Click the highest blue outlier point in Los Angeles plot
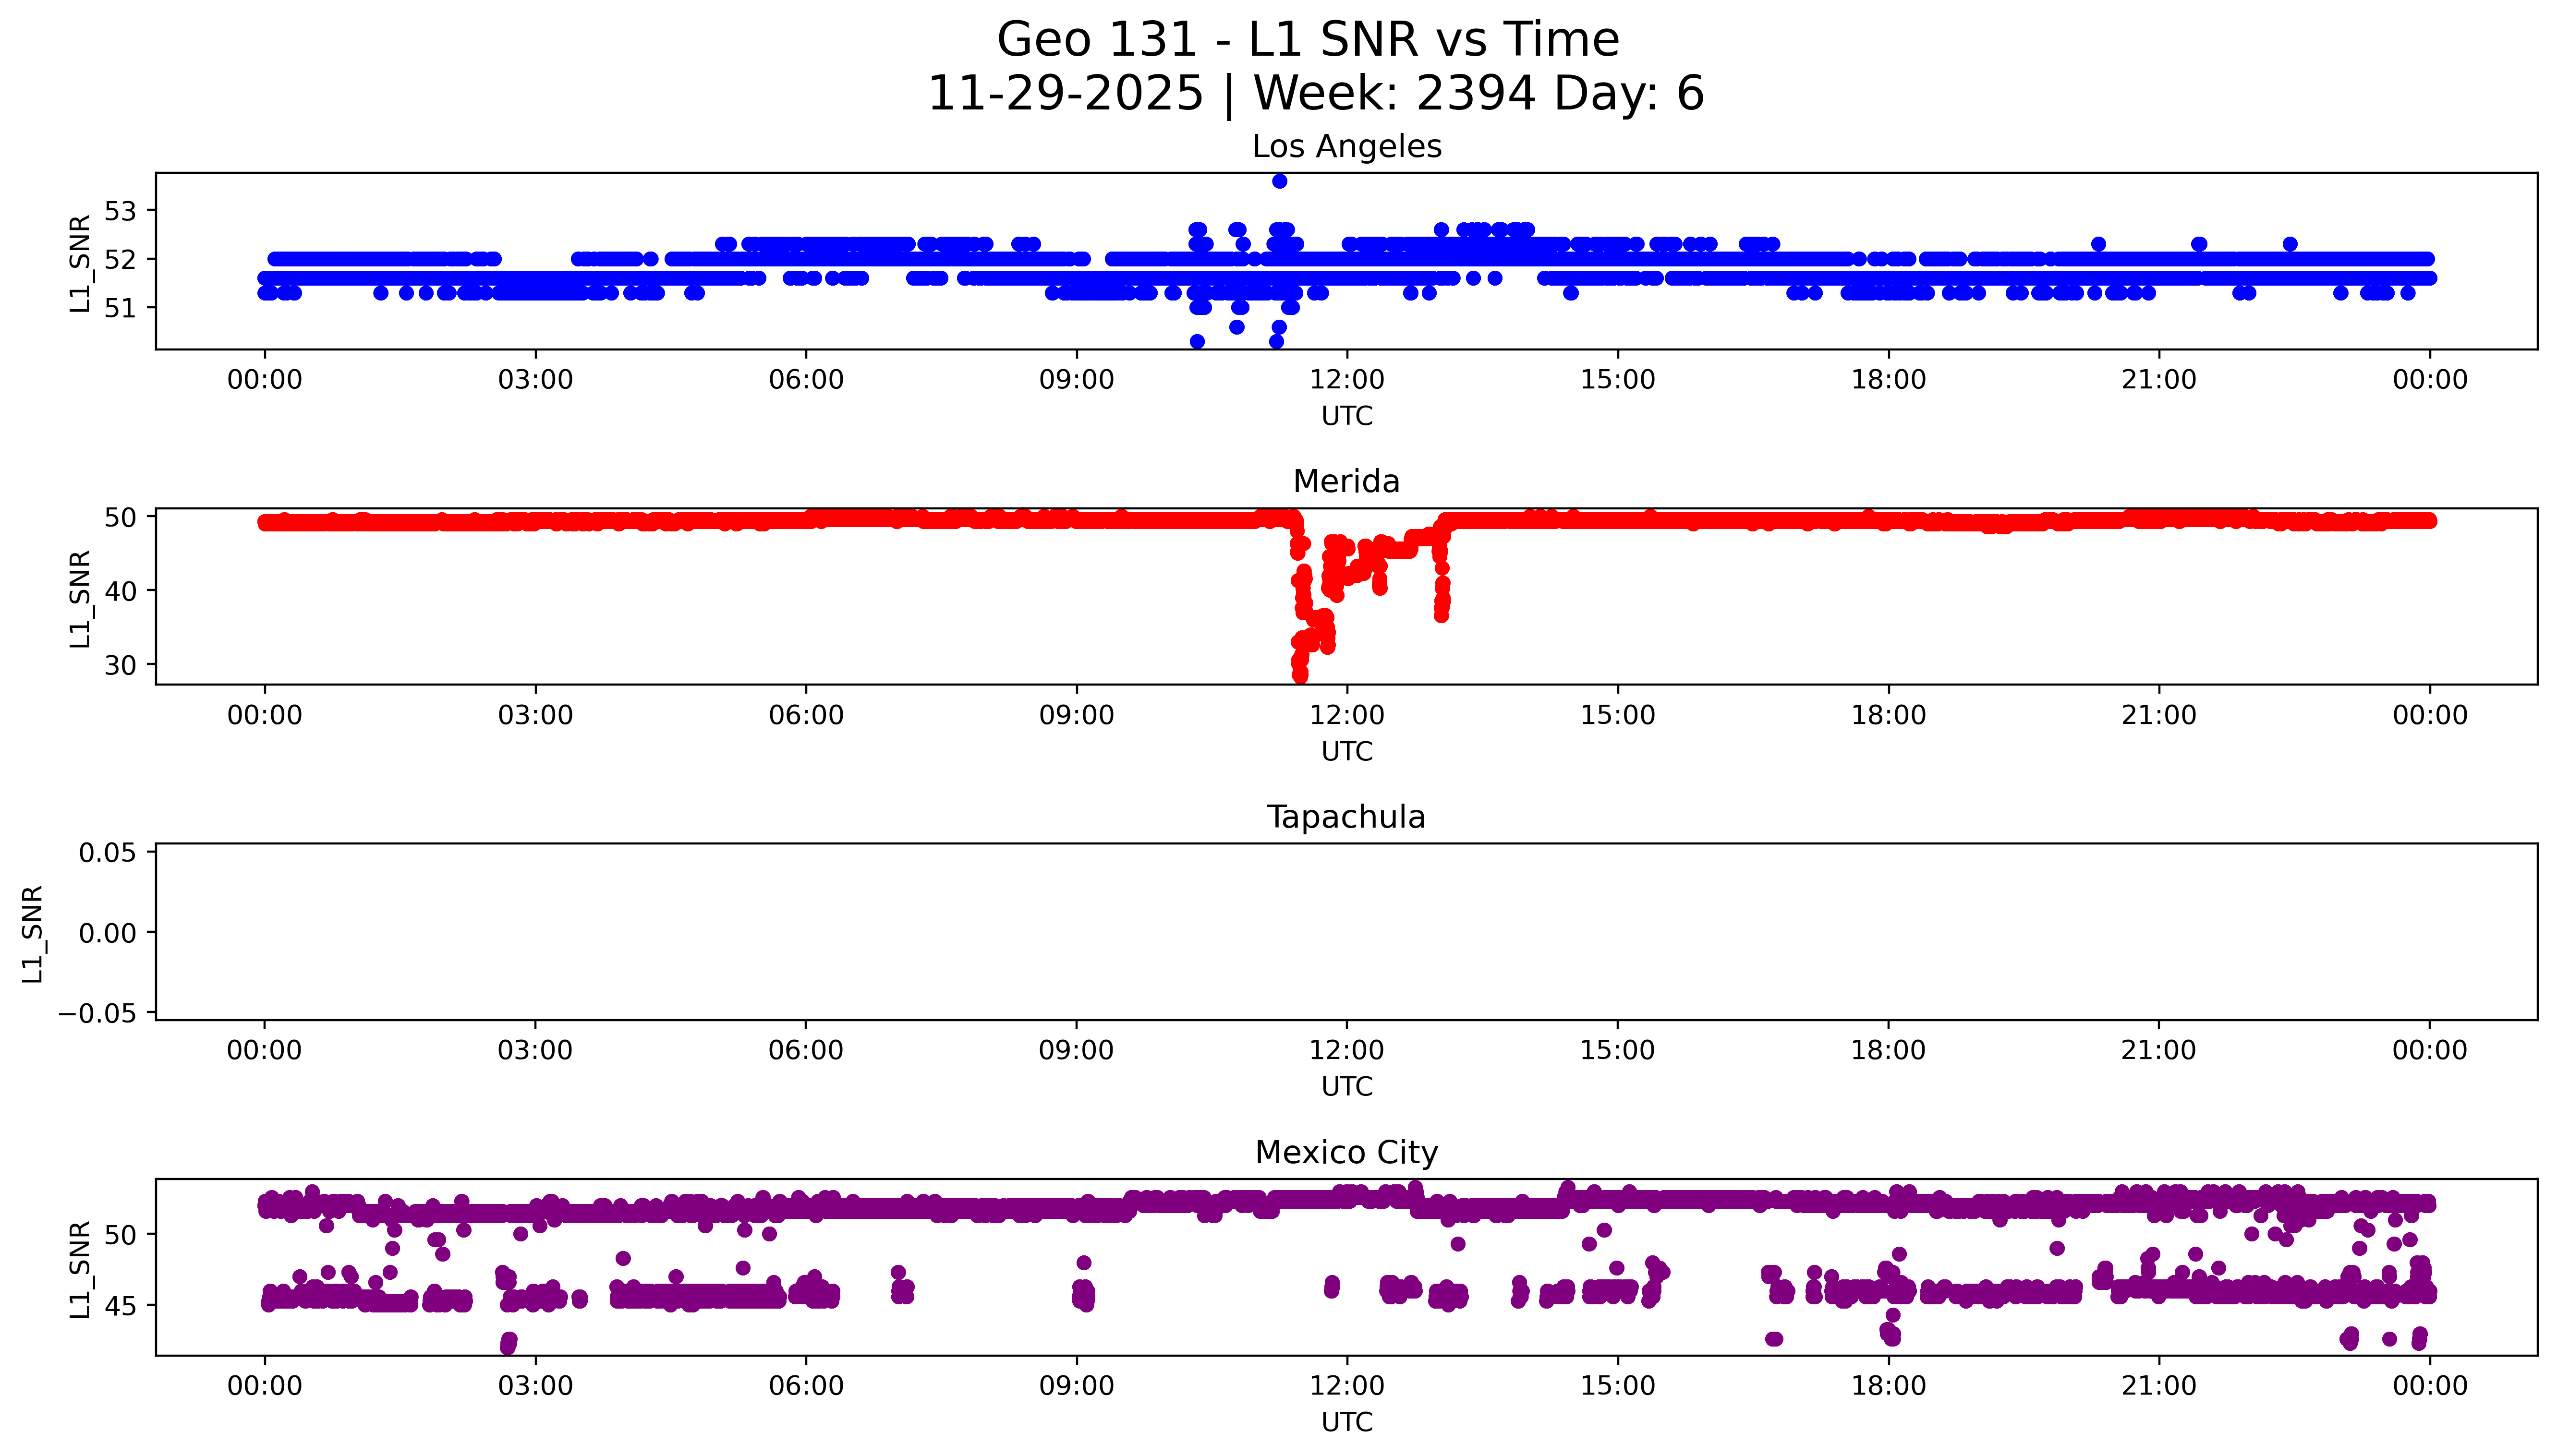This screenshot has width=2557, height=1456. (1279, 181)
